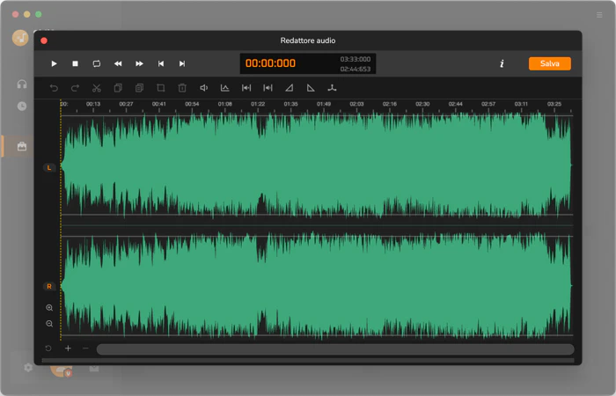
Task: Zoom in on the waveform vertically
Action: (x=49, y=308)
